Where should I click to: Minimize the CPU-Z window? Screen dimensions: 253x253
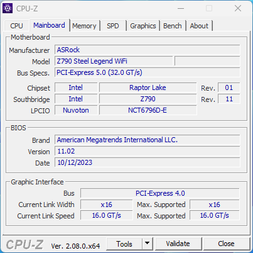[x=181, y=9]
